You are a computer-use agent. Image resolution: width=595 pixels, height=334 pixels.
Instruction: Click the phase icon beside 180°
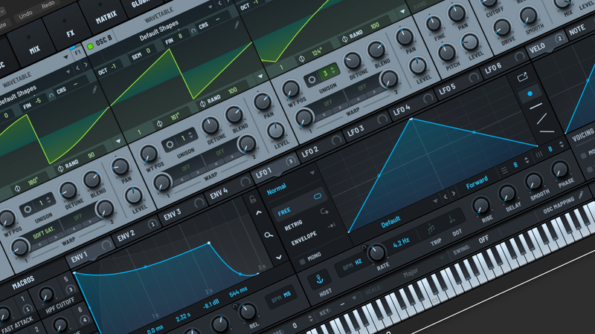tap(17, 189)
